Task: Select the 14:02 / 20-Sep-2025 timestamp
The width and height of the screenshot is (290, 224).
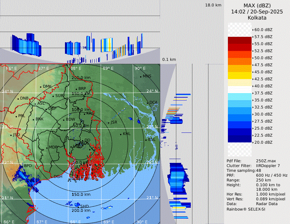Action: coord(257,12)
